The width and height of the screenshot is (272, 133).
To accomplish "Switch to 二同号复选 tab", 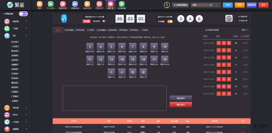I will (123, 30).
